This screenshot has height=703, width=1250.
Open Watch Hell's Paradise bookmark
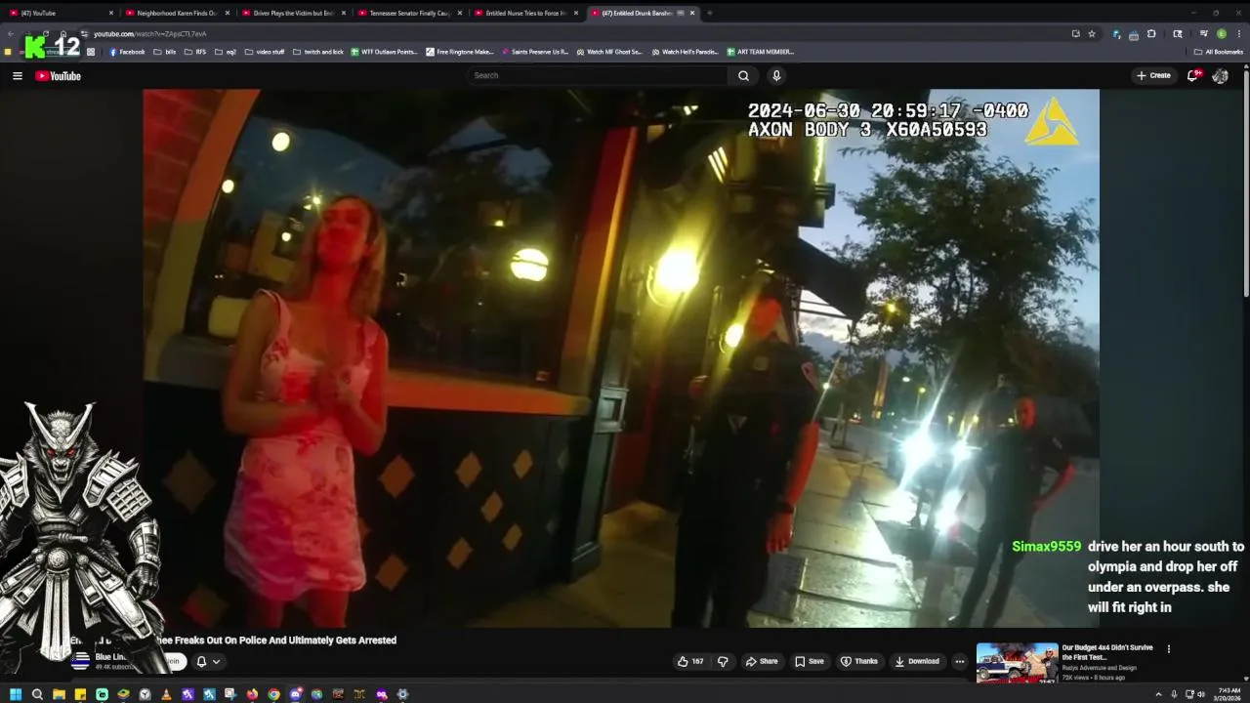685,52
